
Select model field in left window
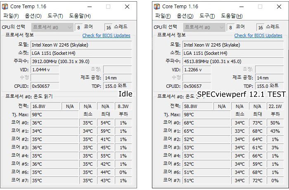coord(81,45)
